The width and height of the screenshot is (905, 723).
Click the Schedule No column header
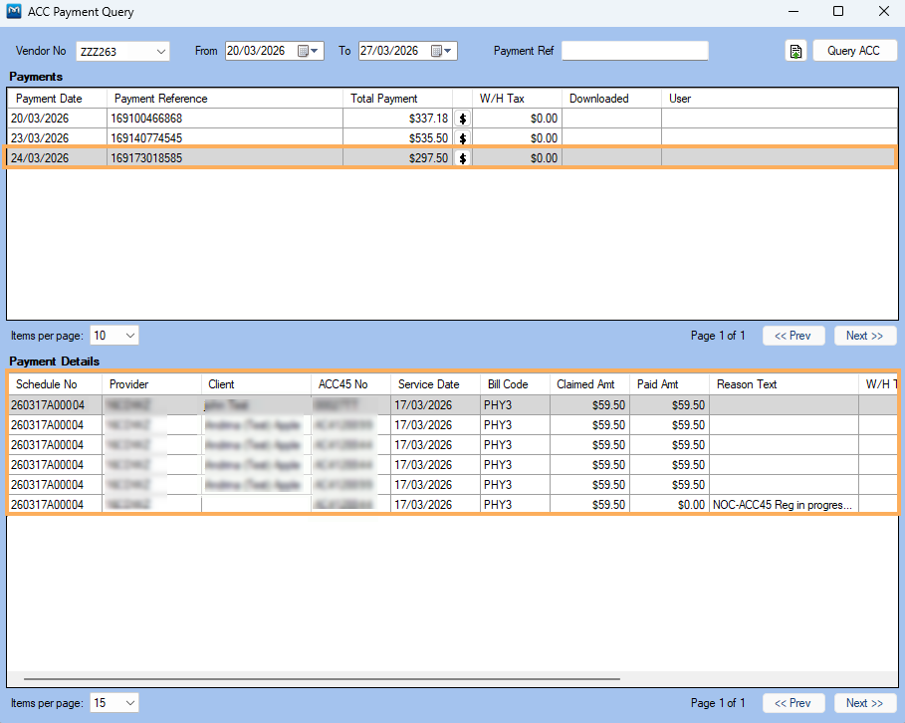pyautogui.click(x=56, y=384)
